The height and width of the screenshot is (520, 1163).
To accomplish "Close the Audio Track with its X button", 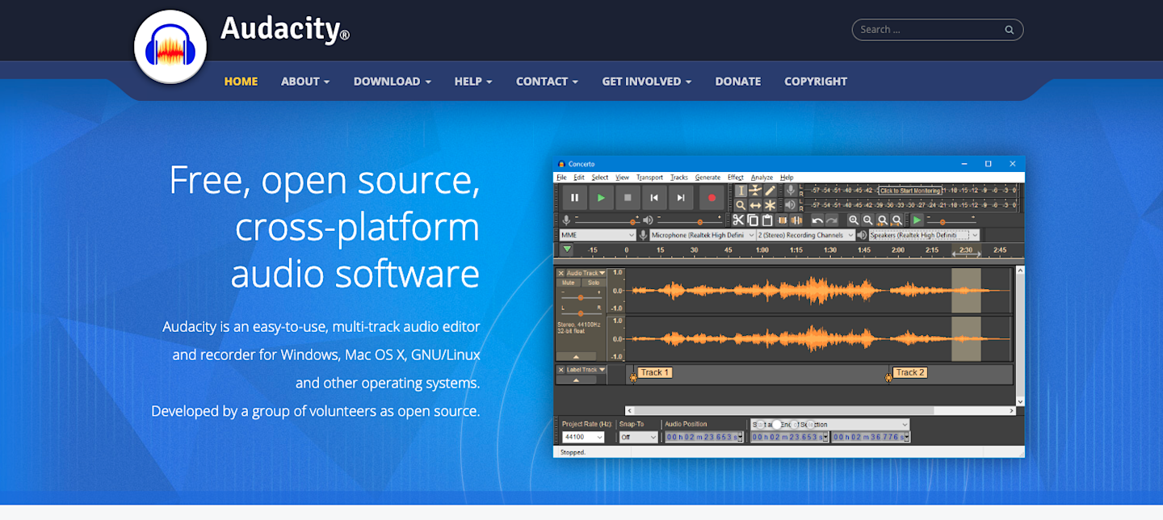I will tap(561, 273).
